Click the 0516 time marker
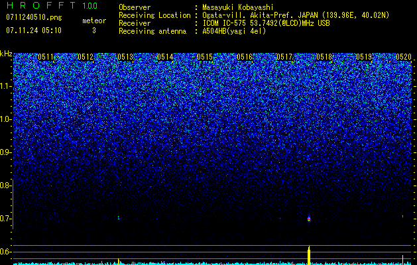The height and width of the screenshot is (265, 417). [245, 57]
